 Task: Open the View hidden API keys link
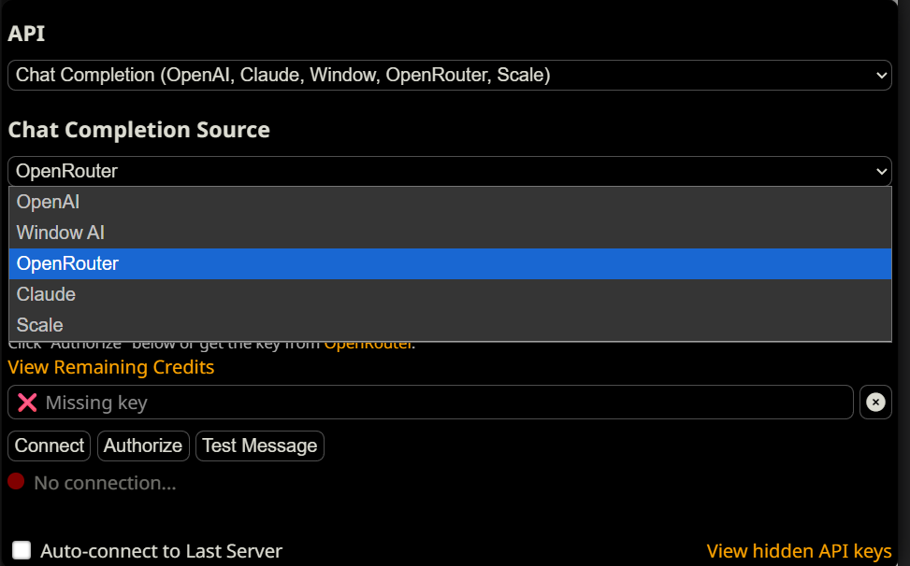[799, 551]
